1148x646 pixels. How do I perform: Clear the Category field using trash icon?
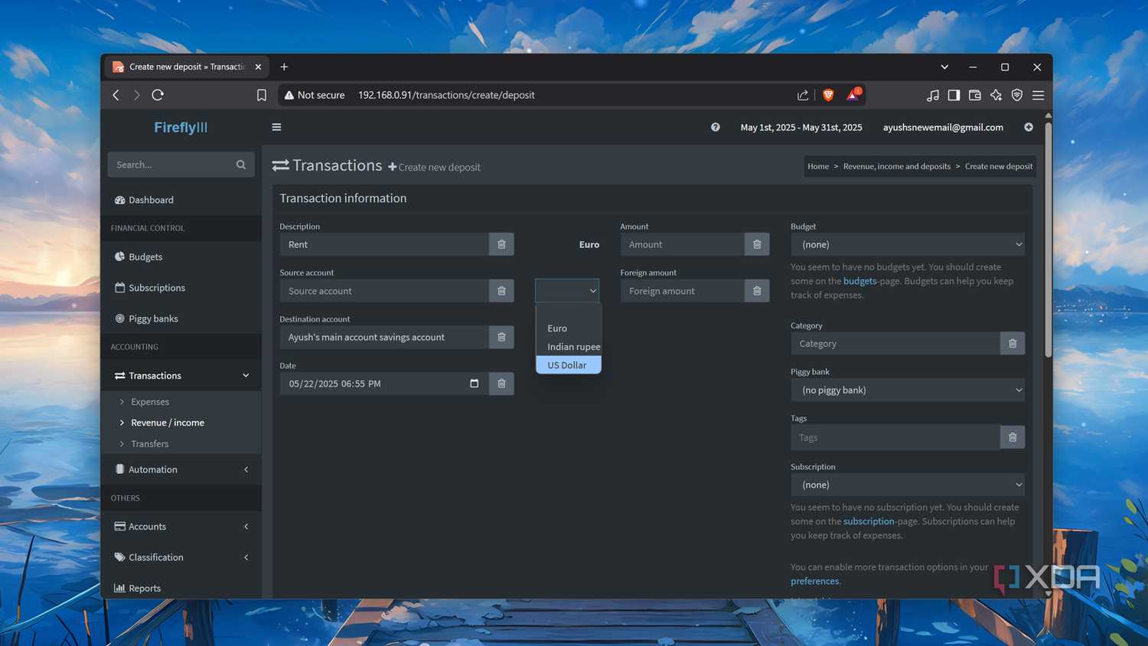coord(1013,344)
